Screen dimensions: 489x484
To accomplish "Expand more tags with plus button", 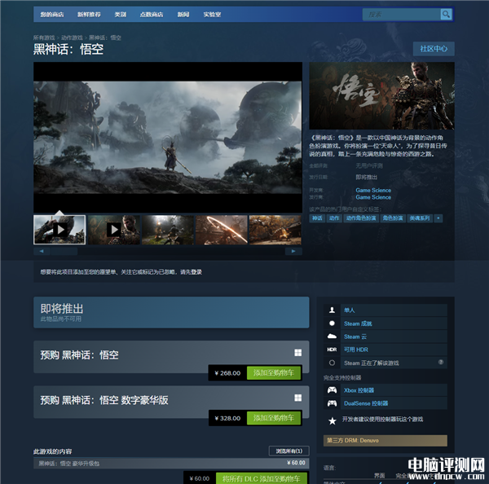I will (x=438, y=218).
